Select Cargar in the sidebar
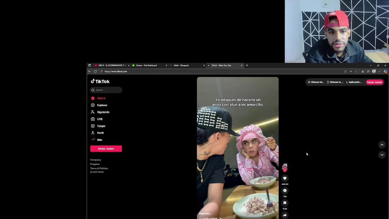The height and width of the screenshot is (219, 389). point(98,126)
